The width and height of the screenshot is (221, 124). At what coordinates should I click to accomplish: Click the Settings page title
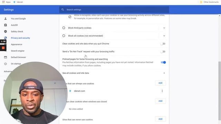point(9,10)
